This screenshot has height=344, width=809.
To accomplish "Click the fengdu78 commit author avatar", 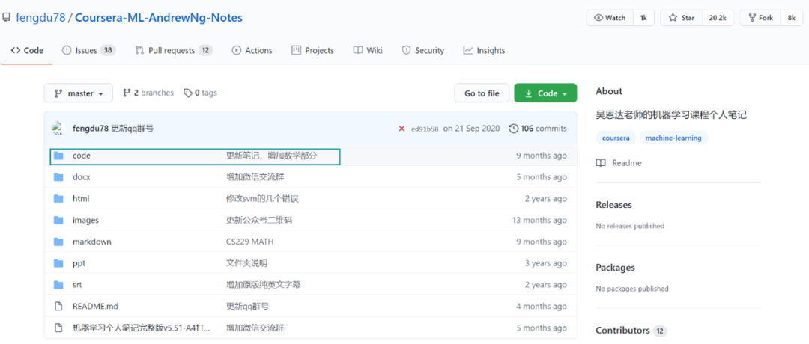I will pos(57,128).
